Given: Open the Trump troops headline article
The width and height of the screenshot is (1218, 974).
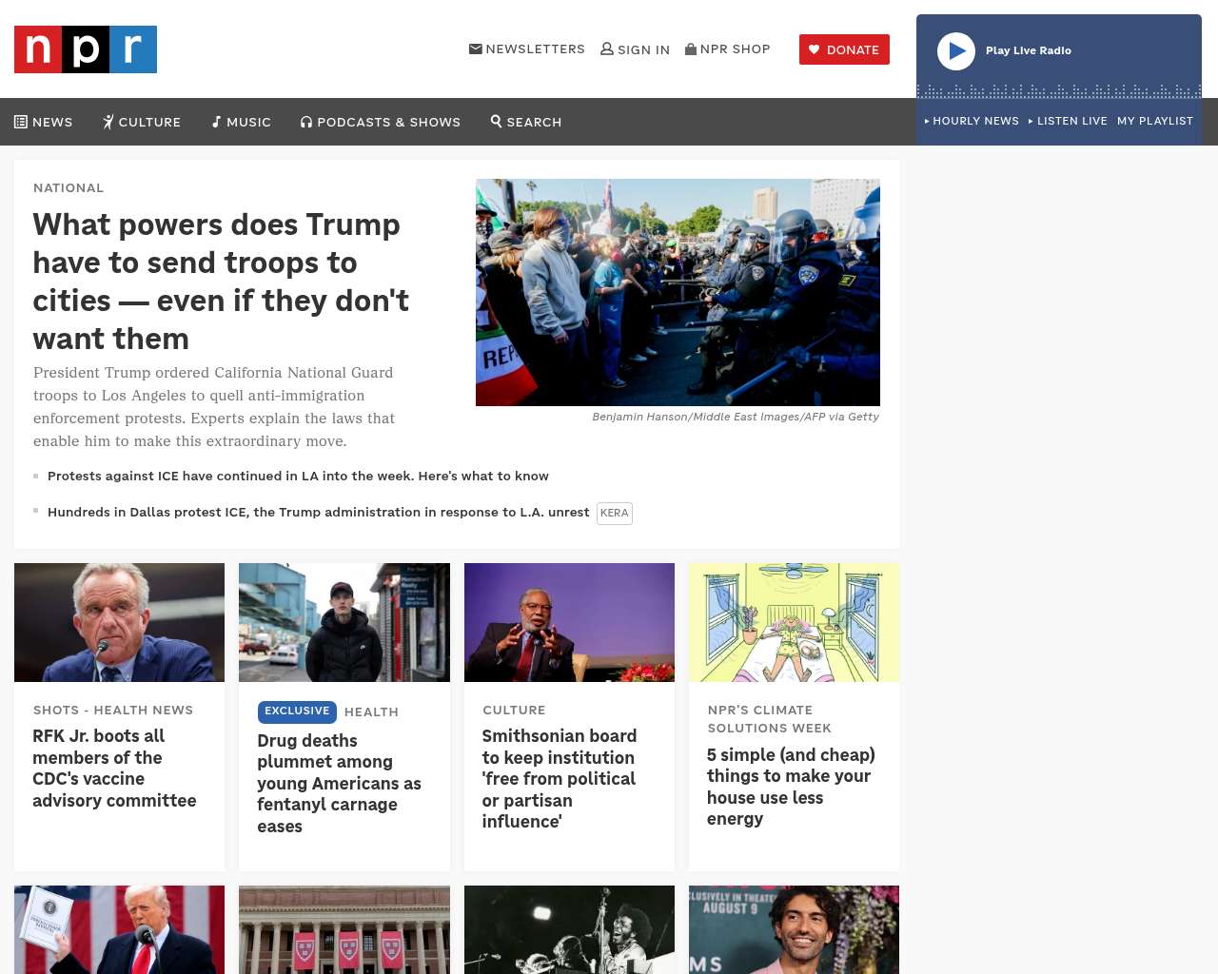Looking at the screenshot, I should (x=221, y=282).
